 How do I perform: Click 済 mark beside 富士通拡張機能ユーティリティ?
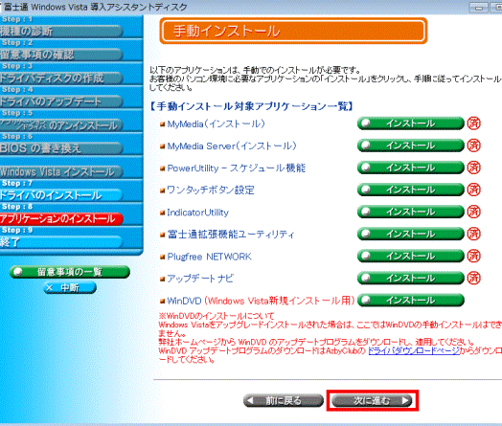click(x=474, y=234)
